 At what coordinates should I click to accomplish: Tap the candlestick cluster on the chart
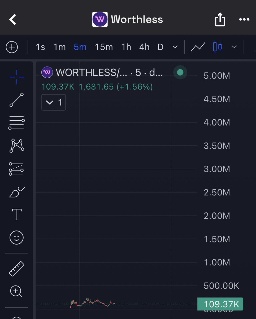click(93, 303)
